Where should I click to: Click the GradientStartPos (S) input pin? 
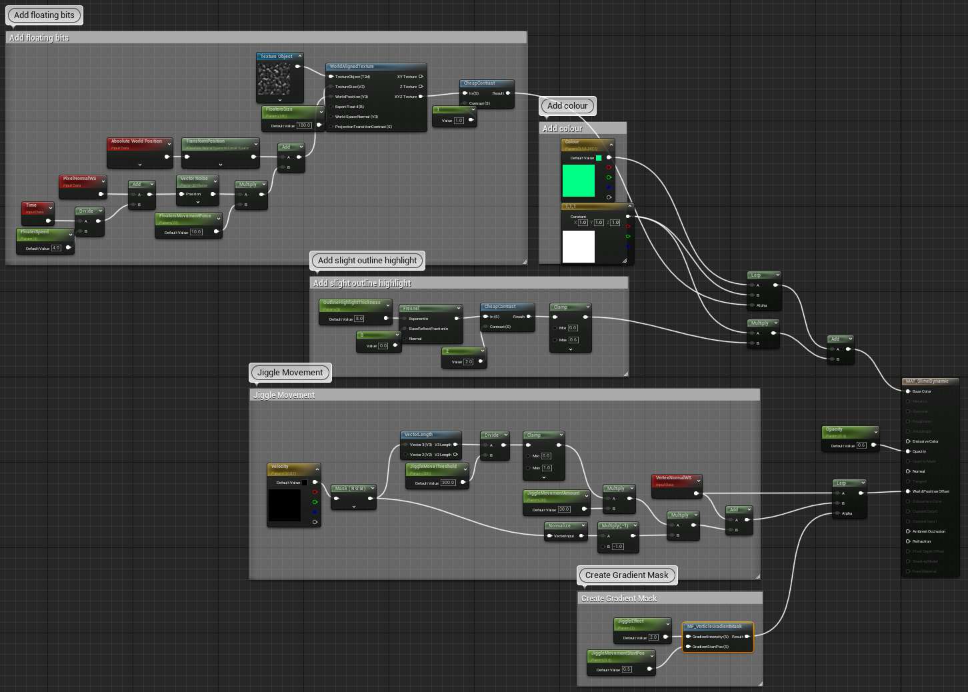tap(689, 647)
